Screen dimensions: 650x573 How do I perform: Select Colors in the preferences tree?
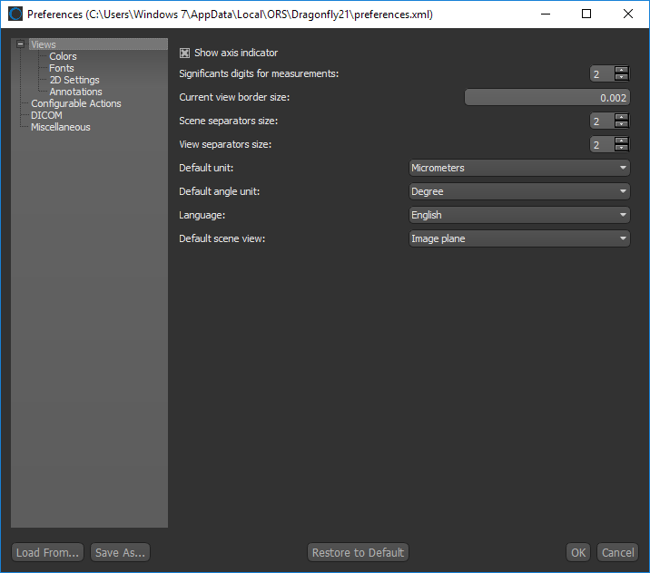[63, 56]
